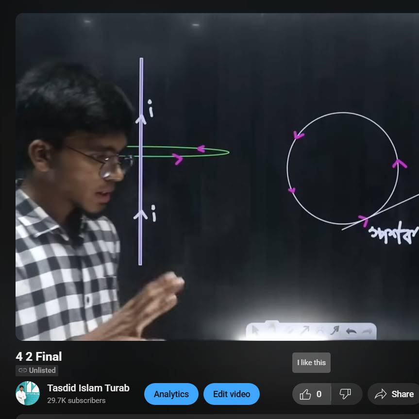Click the Unlisted visibility badge
This screenshot has width=419, height=419.
[37, 370]
